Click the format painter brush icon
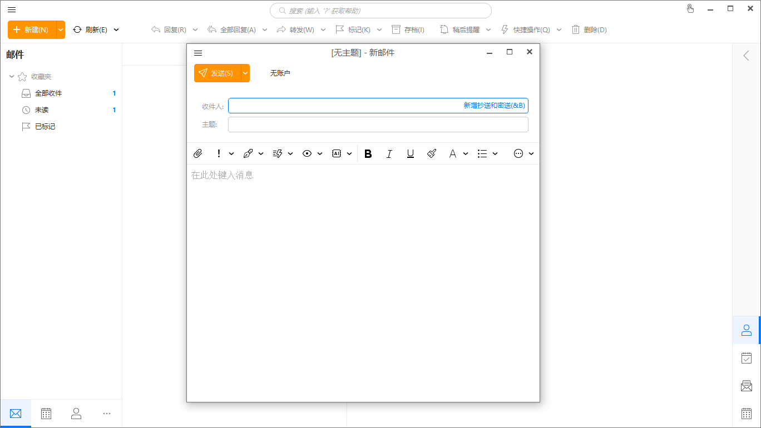The height and width of the screenshot is (428, 761). click(432, 153)
